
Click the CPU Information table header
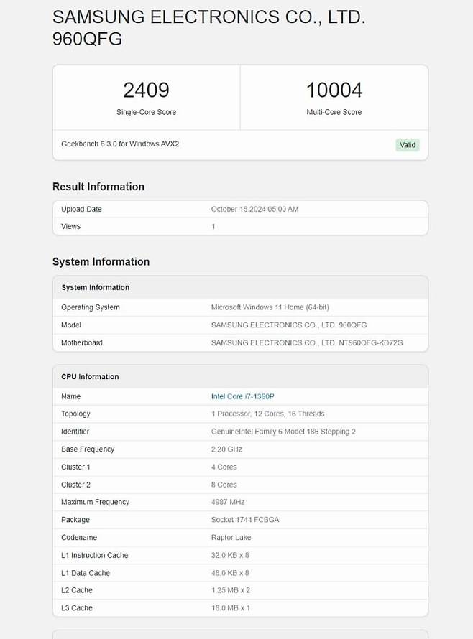90,376
